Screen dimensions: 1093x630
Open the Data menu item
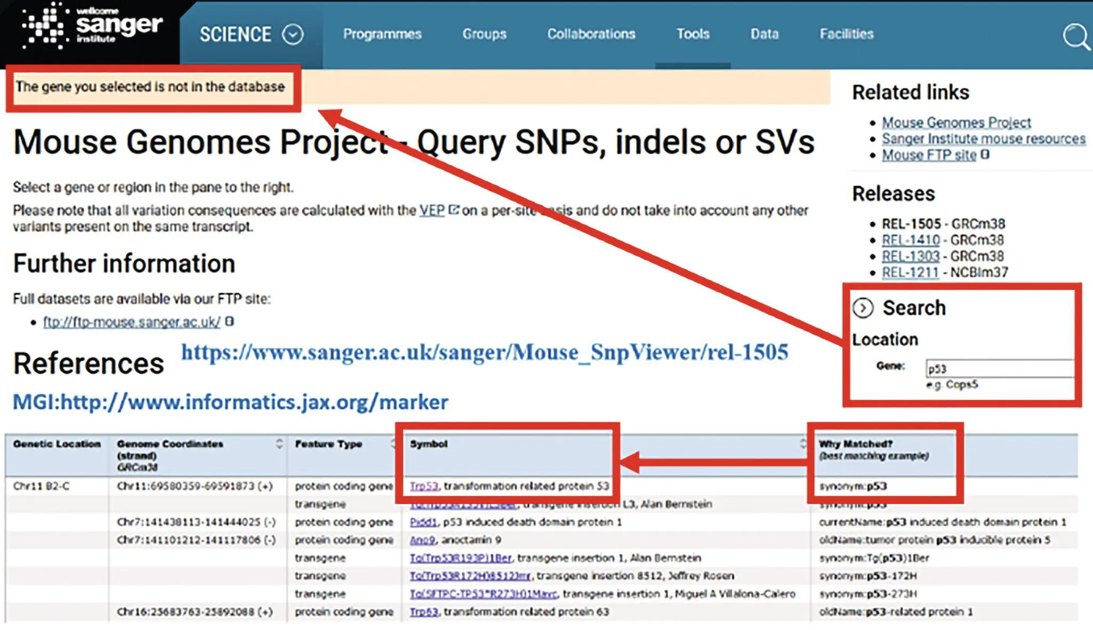765,34
